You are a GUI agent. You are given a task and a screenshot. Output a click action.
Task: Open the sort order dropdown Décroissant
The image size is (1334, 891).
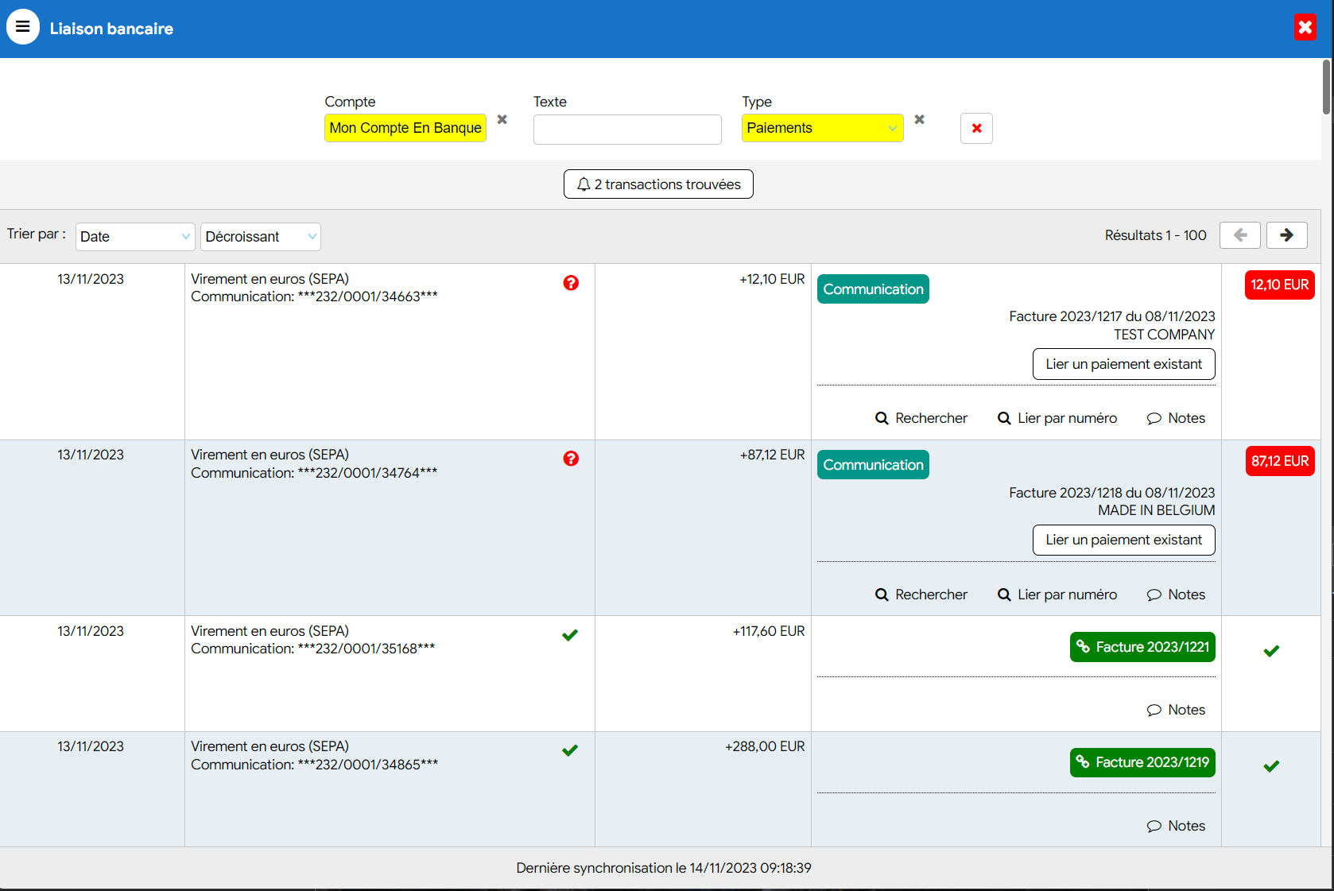[261, 237]
